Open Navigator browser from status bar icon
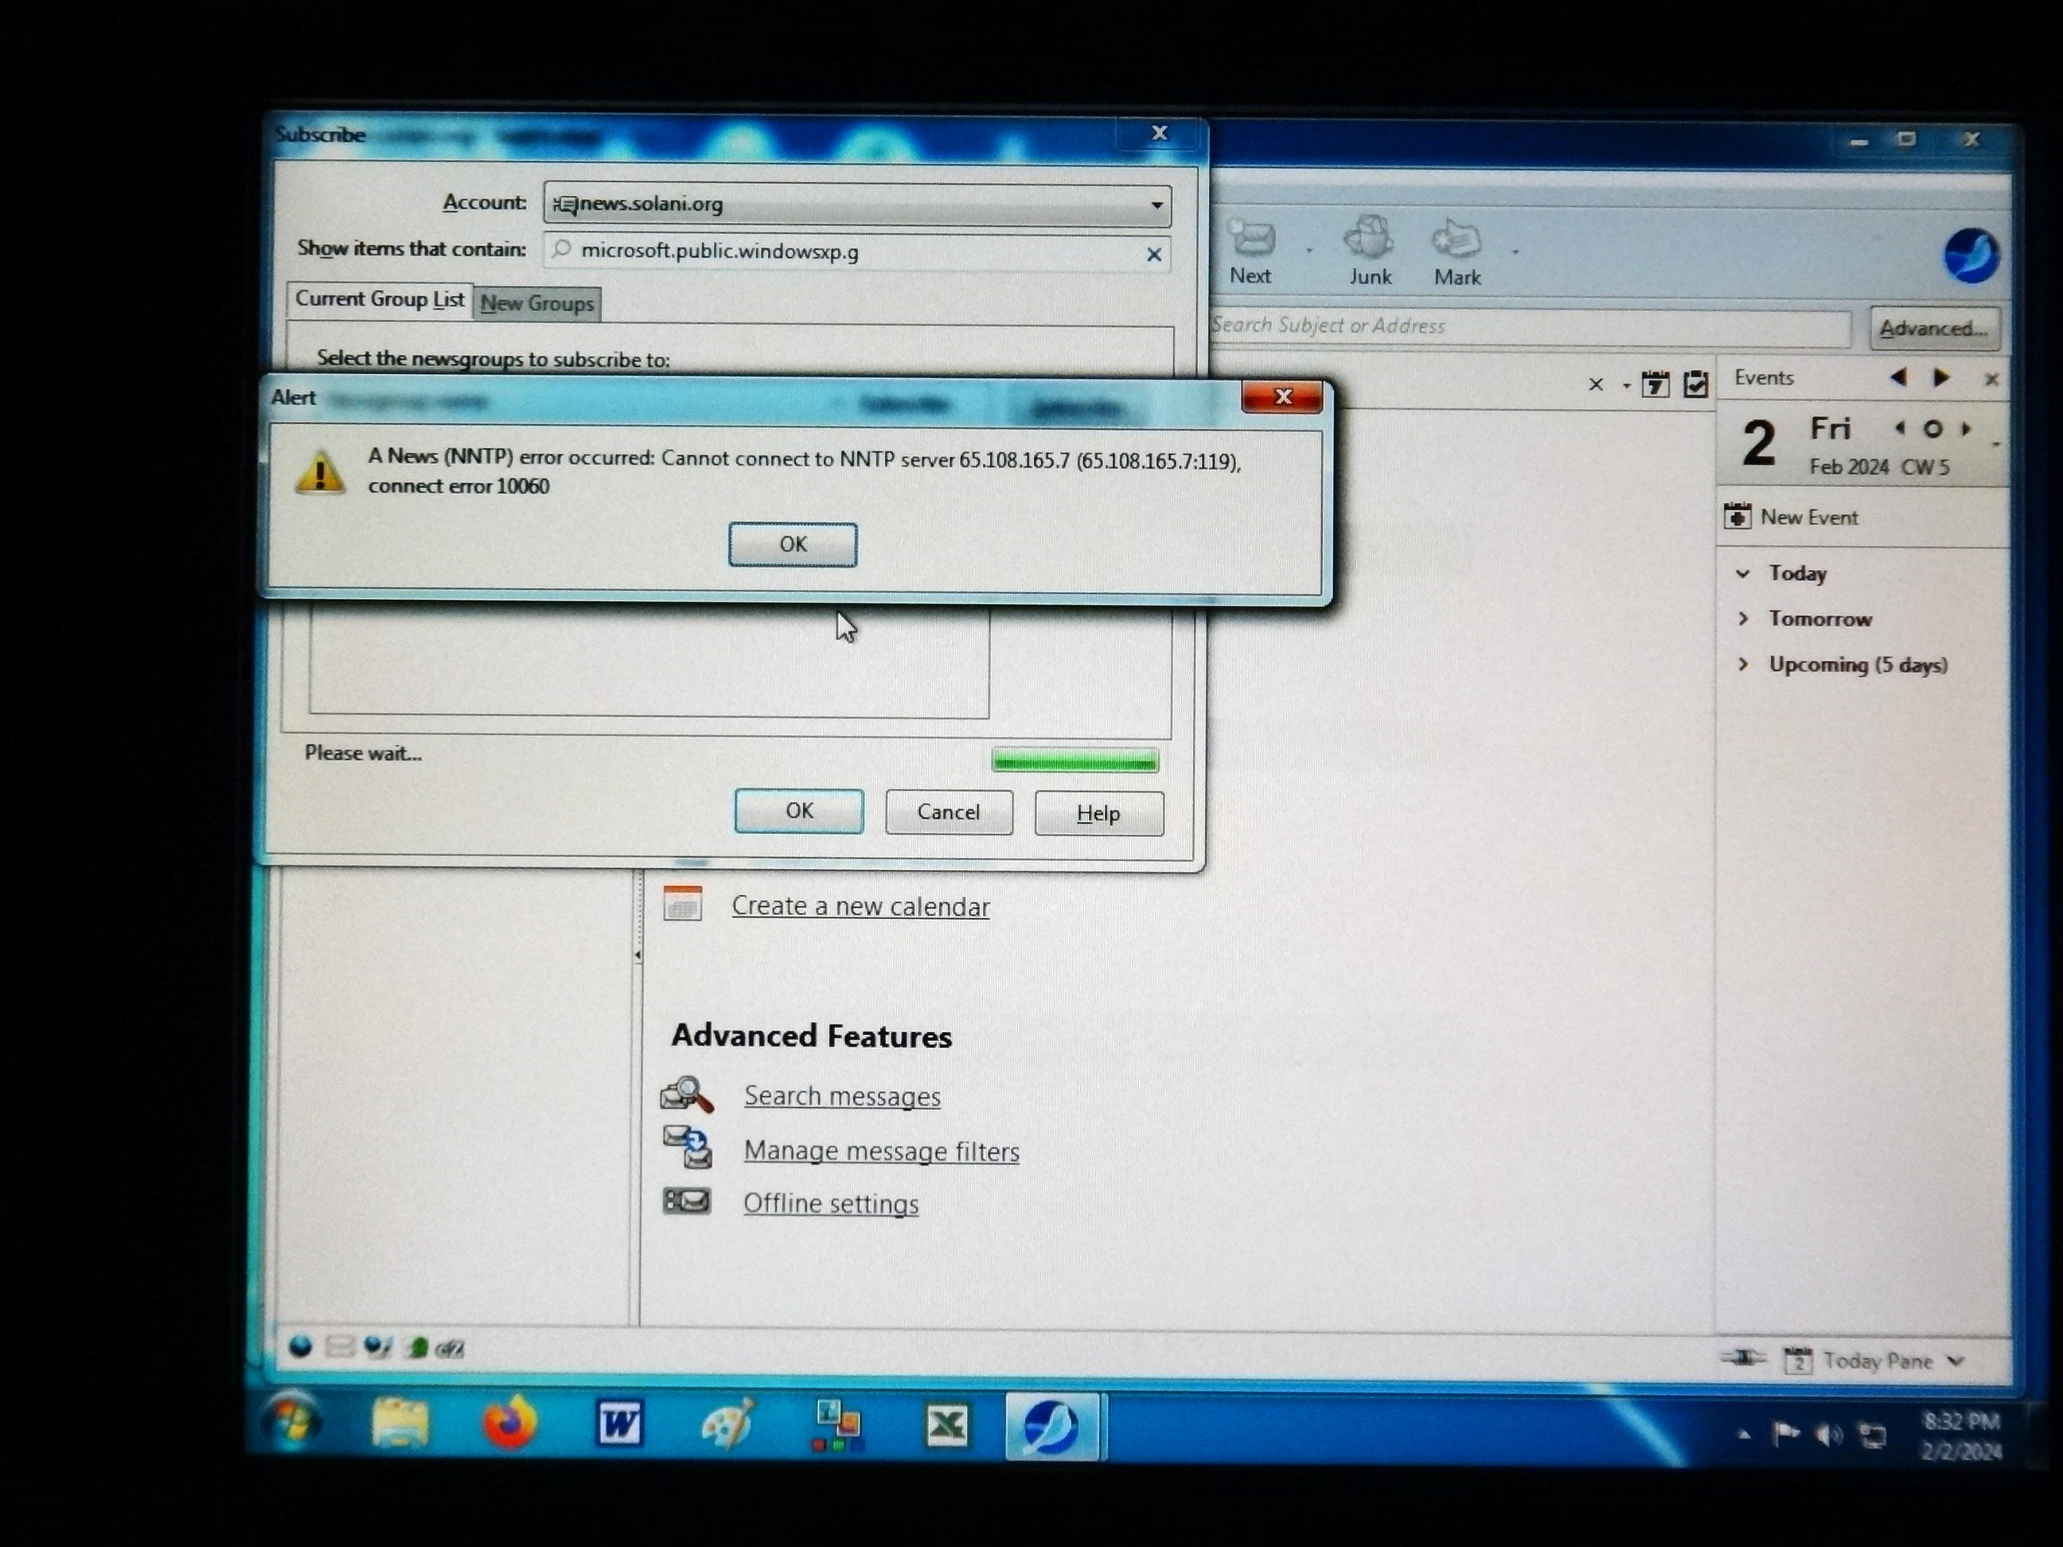 (x=300, y=1346)
